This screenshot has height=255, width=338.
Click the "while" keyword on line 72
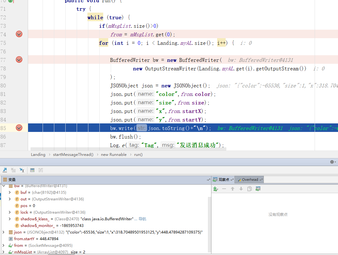[95, 17]
